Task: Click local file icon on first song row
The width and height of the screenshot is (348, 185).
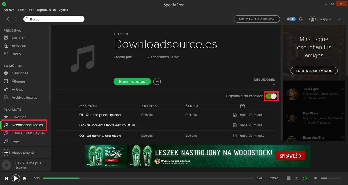Action: click(235, 115)
